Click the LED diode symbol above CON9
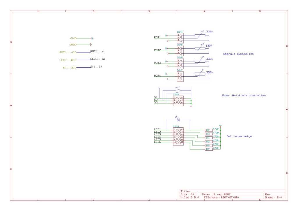The width and height of the screenshot is (298, 211). click(x=178, y=119)
